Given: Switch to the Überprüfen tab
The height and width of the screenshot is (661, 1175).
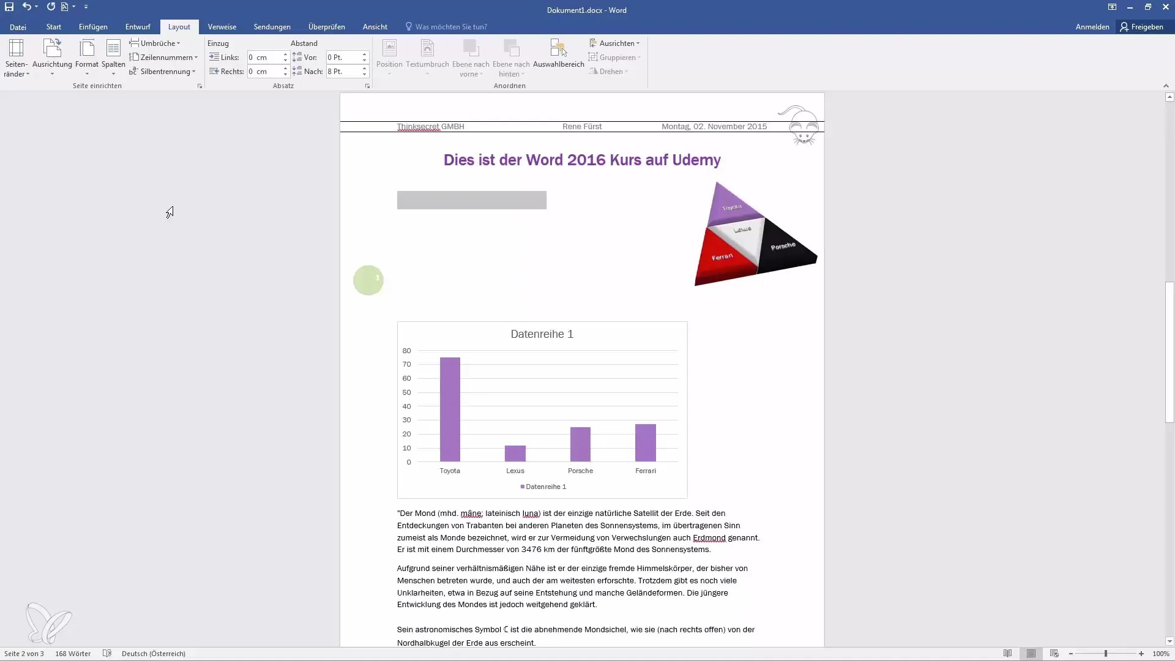Looking at the screenshot, I should pyautogui.click(x=327, y=27).
